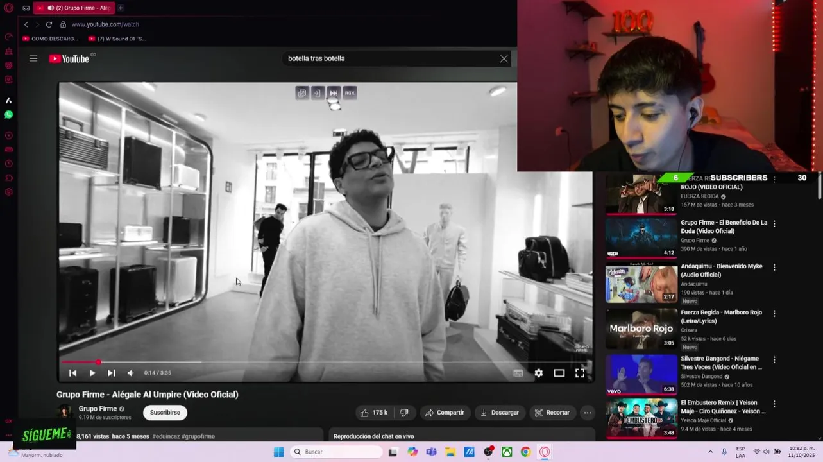Open 'Marlboro Rojo (Letra/Lyrics)' thumbnail

pyautogui.click(x=641, y=329)
